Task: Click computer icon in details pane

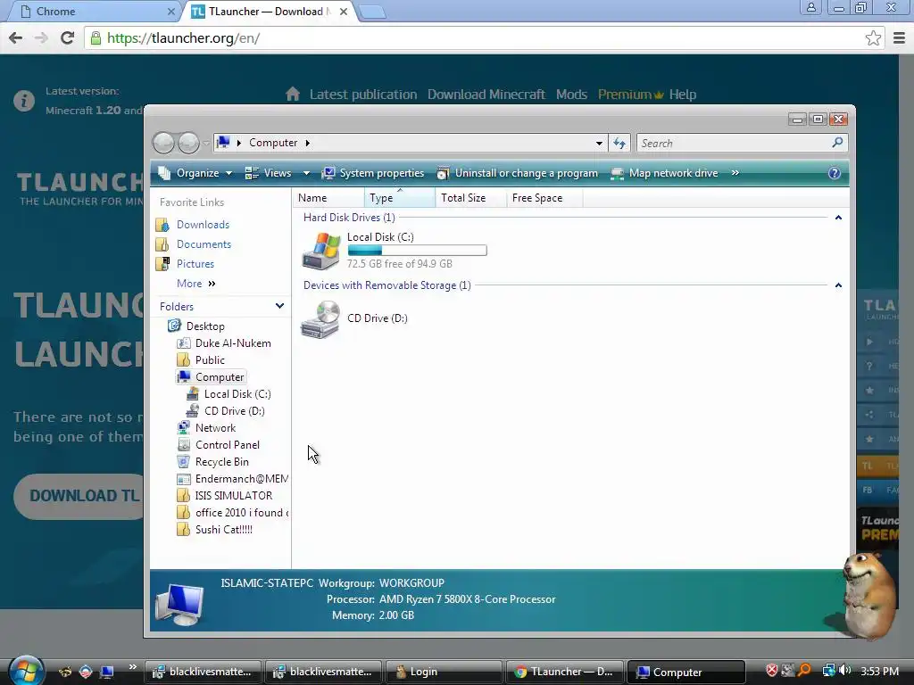Action: coord(179,604)
